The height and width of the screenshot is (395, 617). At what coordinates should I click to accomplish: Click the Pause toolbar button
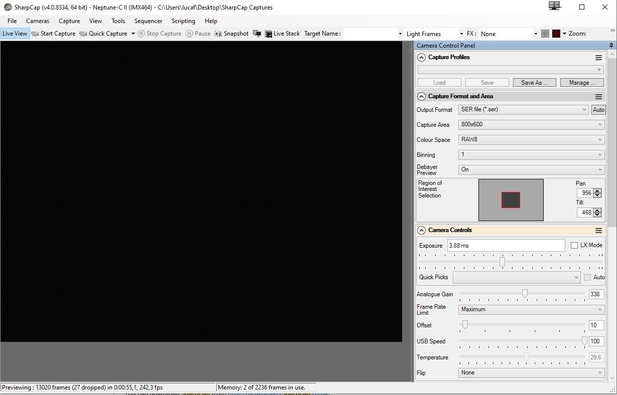click(x=198, y=34)
